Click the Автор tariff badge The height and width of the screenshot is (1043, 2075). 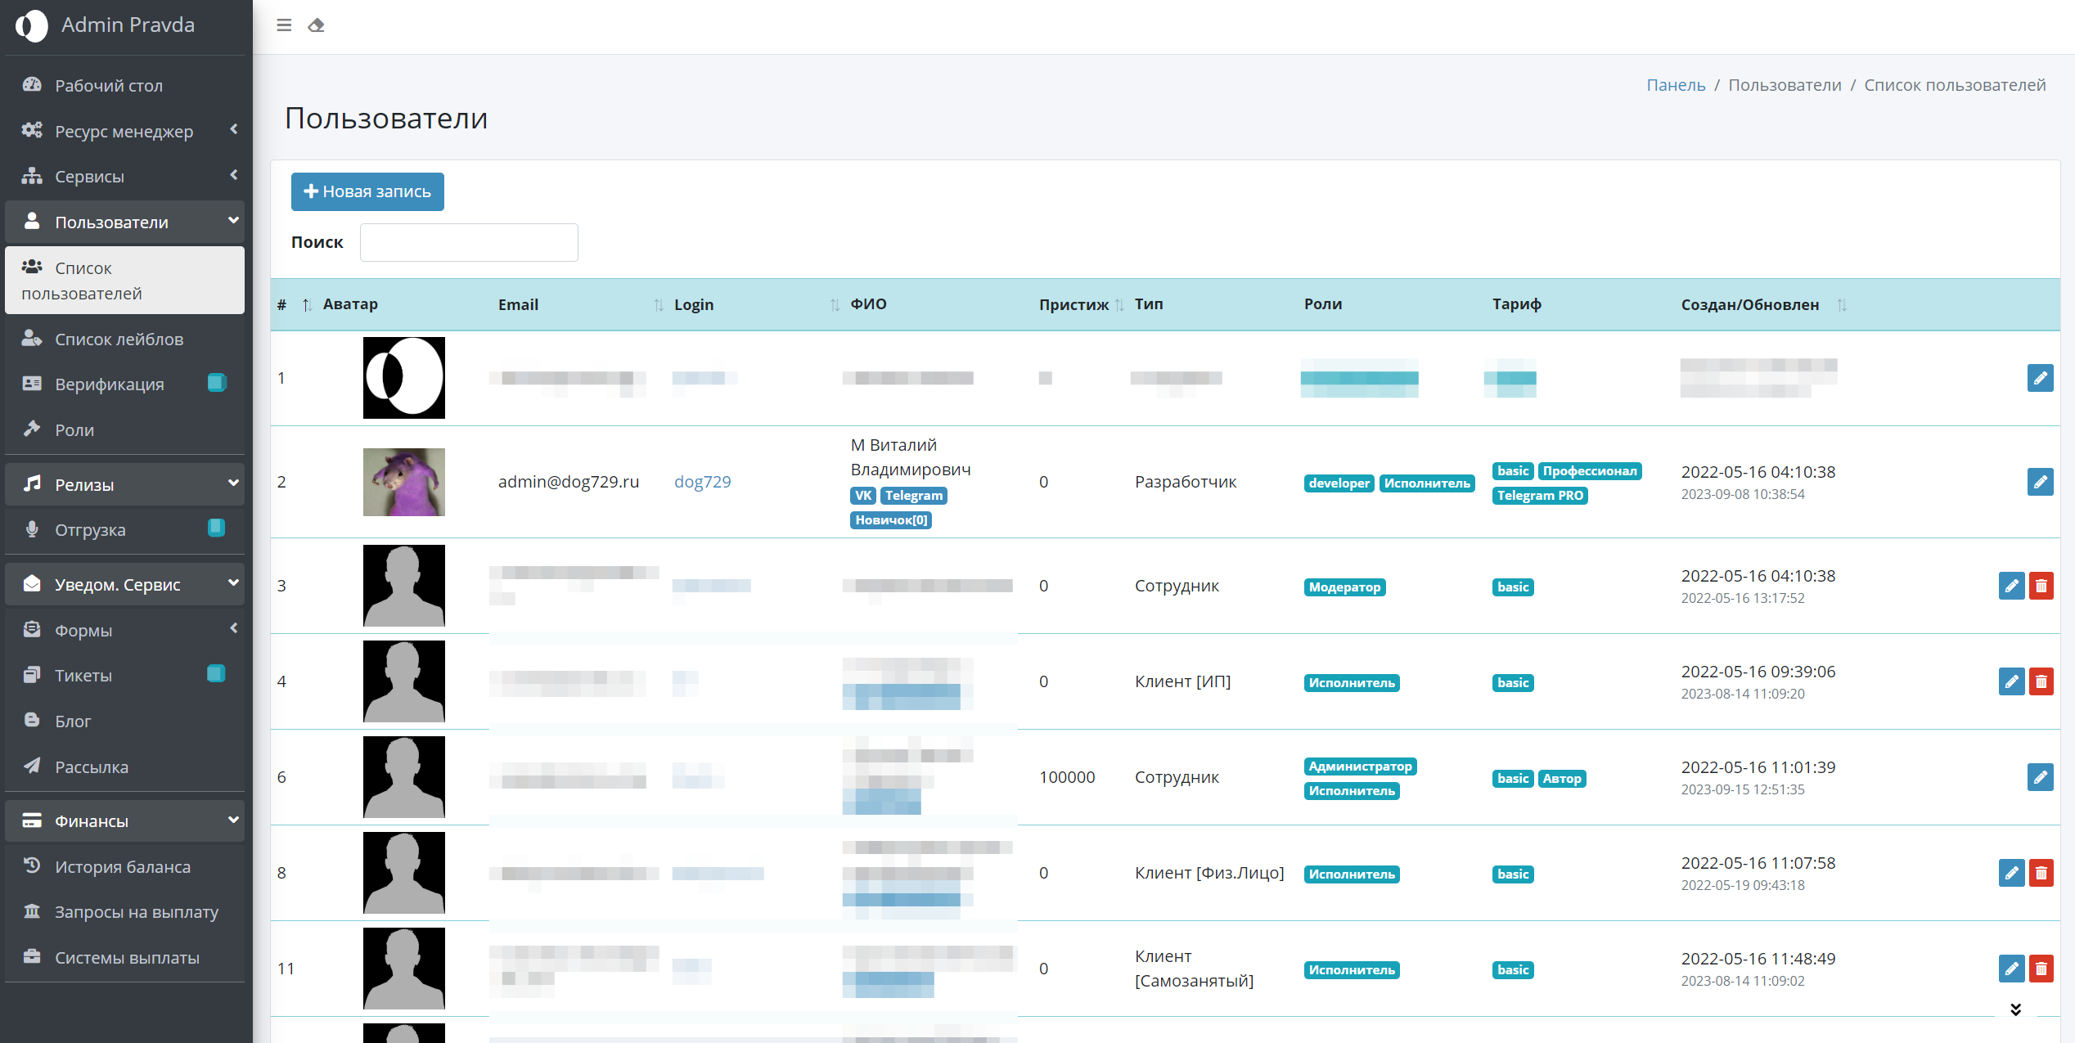click(x=1562, y=779)
